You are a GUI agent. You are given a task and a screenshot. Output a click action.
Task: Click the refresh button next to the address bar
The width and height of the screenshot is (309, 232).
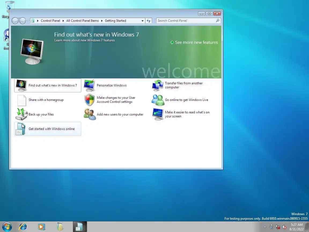149,21
